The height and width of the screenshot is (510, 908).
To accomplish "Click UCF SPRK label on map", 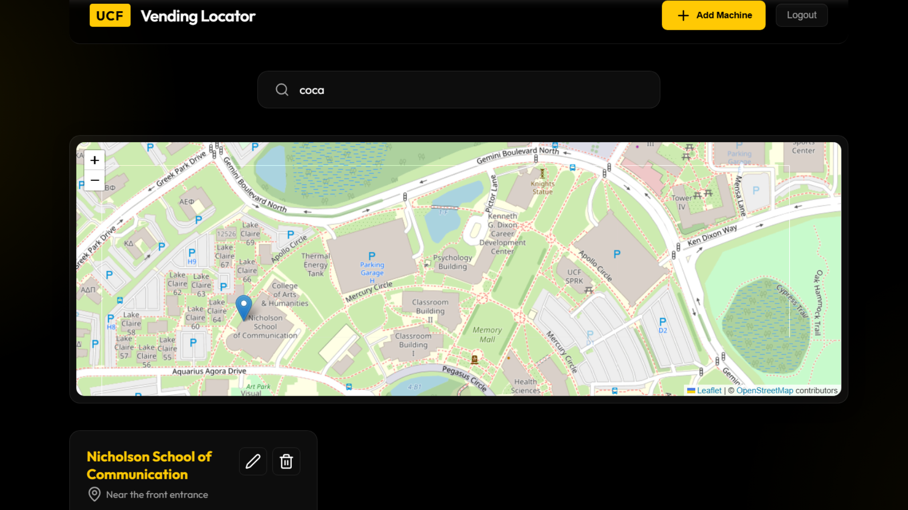I will 575,276.
